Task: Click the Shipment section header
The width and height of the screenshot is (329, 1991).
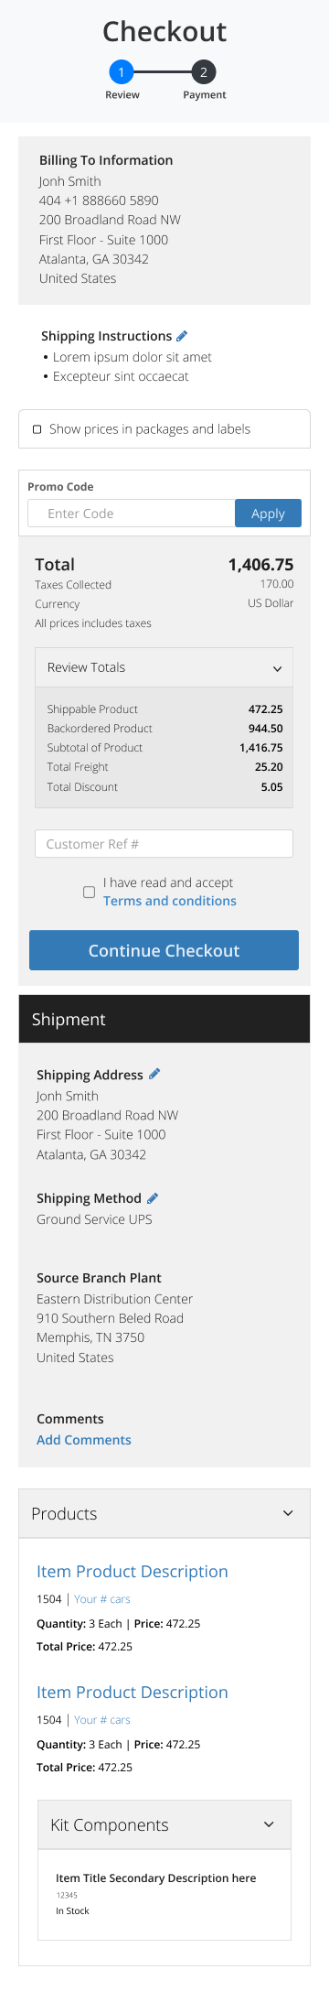Action: (164, 1019)
